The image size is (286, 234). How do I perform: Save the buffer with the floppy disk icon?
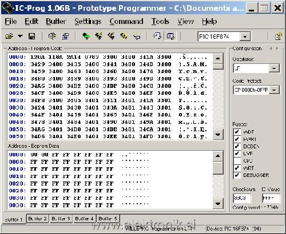[x=31, y=36]
